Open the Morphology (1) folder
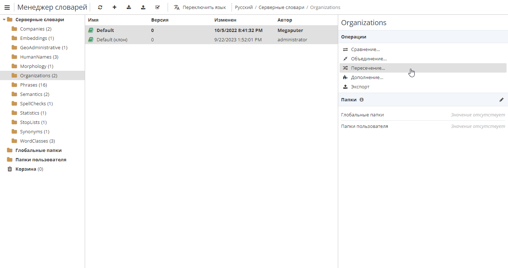Viewport: 508px width, 268px height. pyautogui.click(x=37, y=66)
